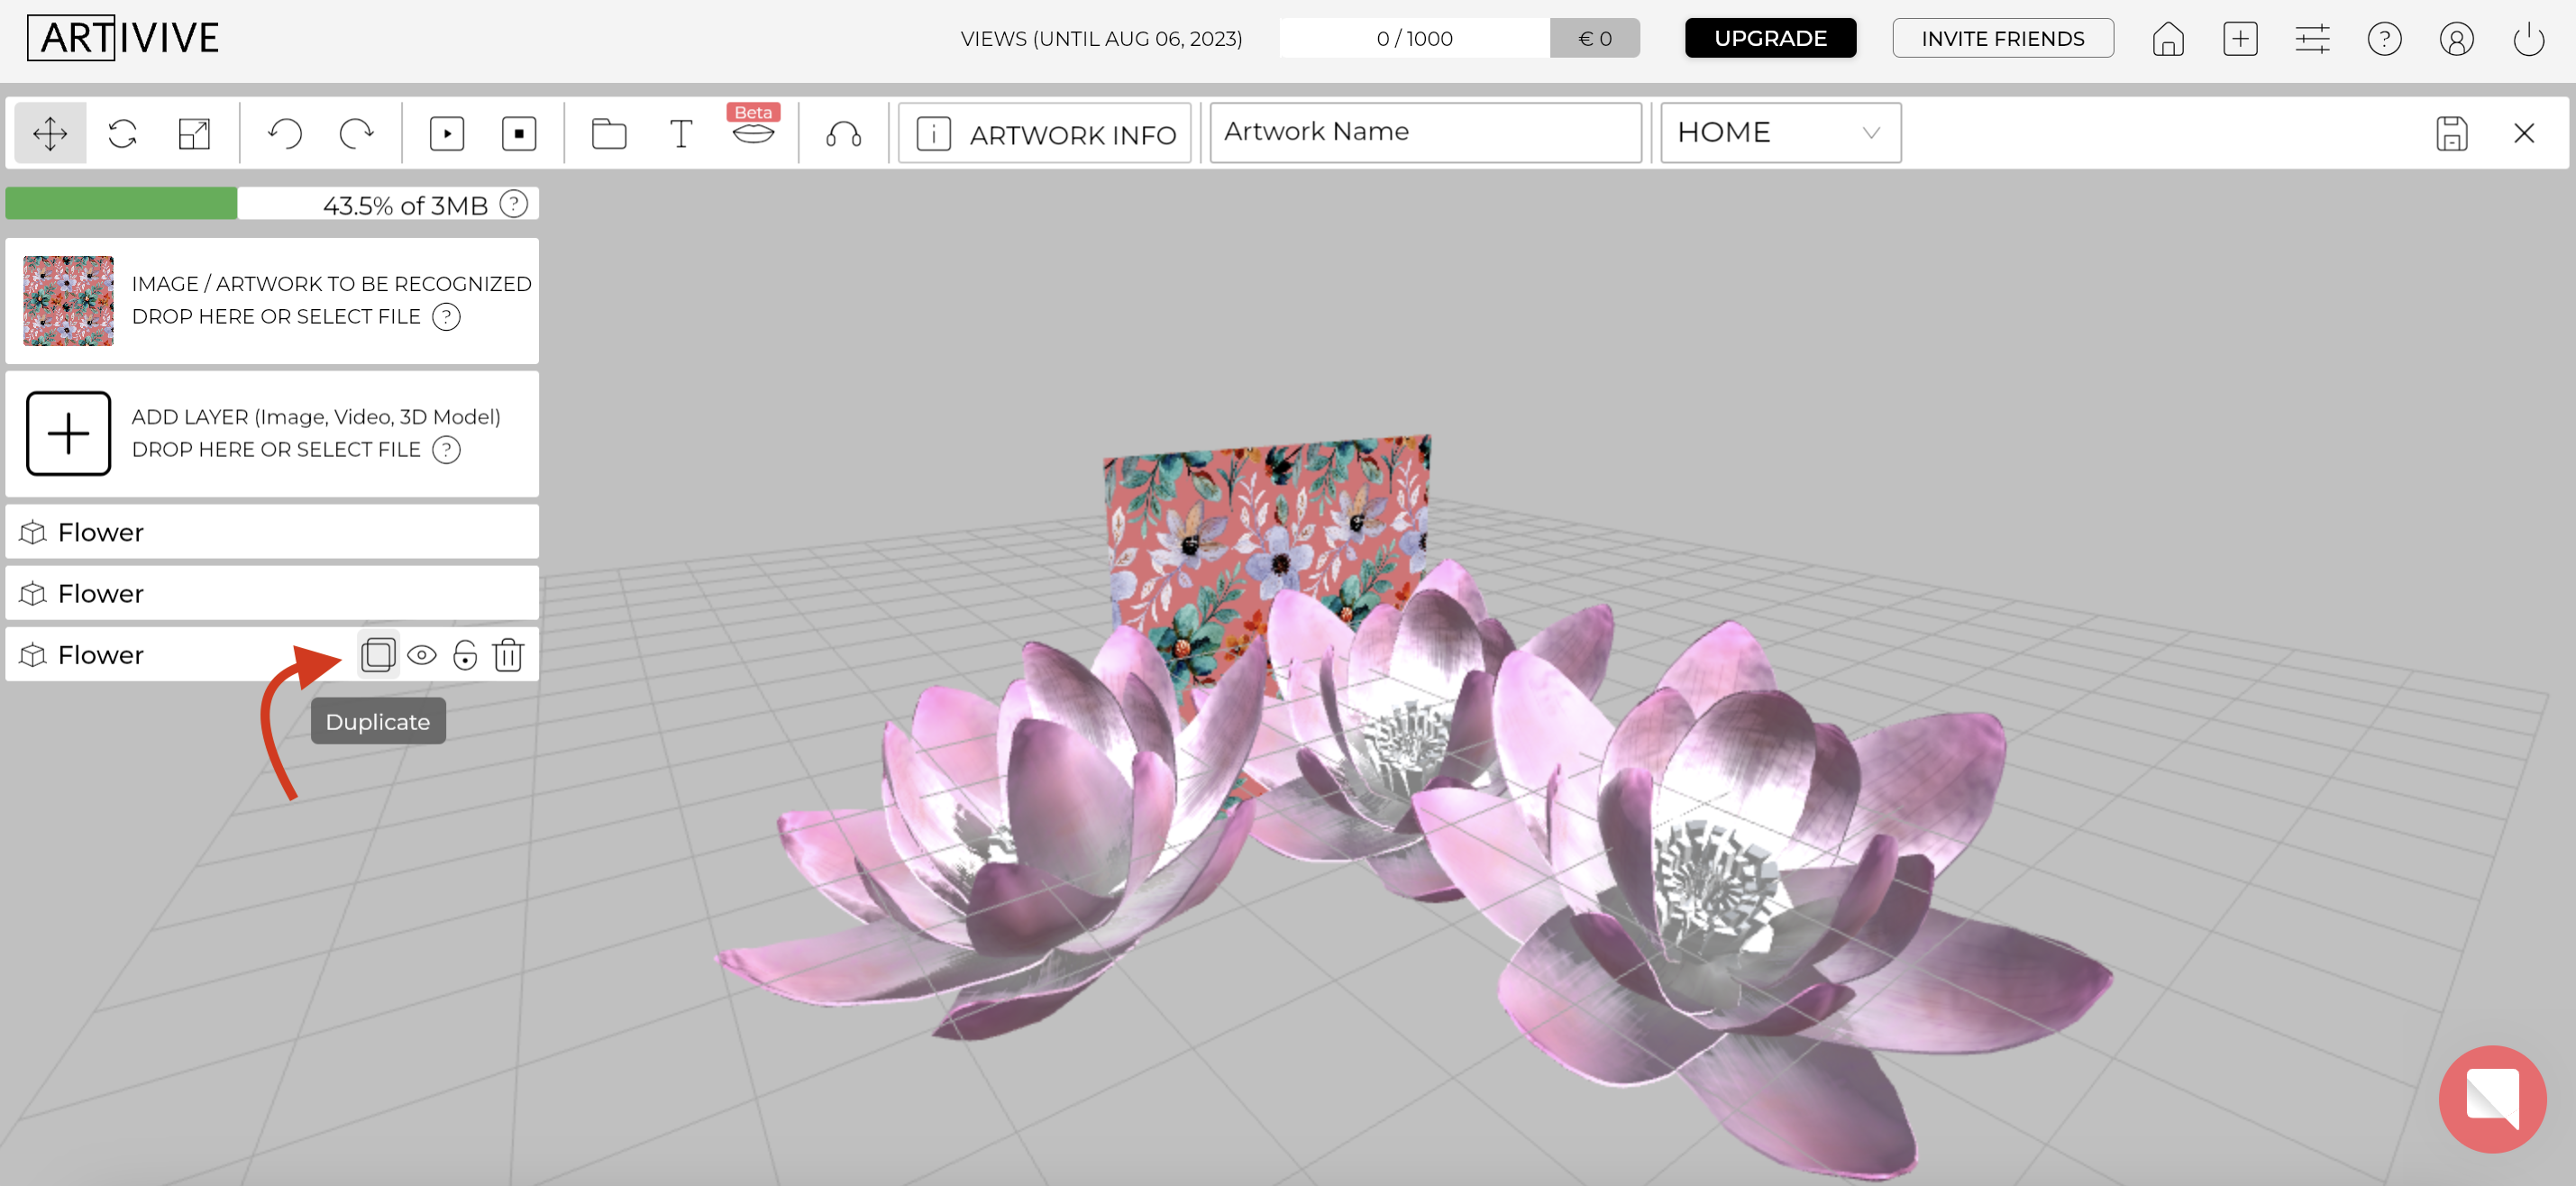Click the floral artwork thumbnail
This screenshot has width=2576, height=1186.
(68, 300)
